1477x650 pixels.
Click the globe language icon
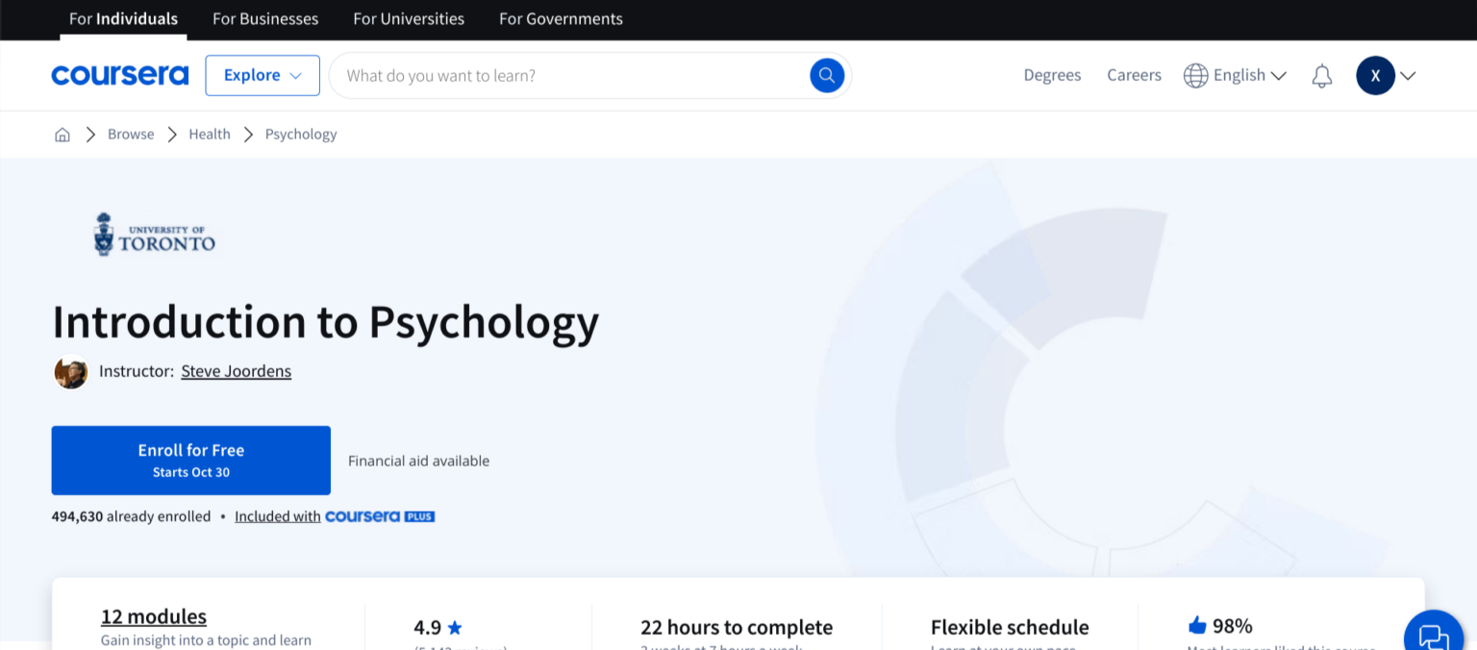click(1196, 75)
